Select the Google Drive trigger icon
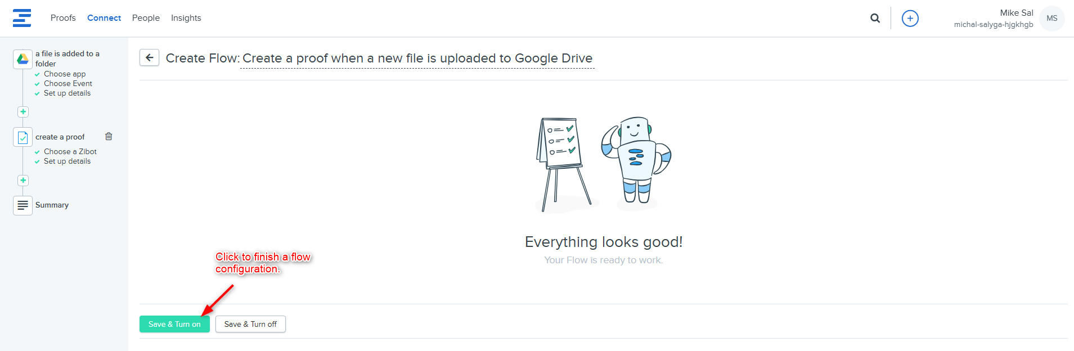Image resolution: width=1074 pixels, height=351 pixels. pos(23,58)
